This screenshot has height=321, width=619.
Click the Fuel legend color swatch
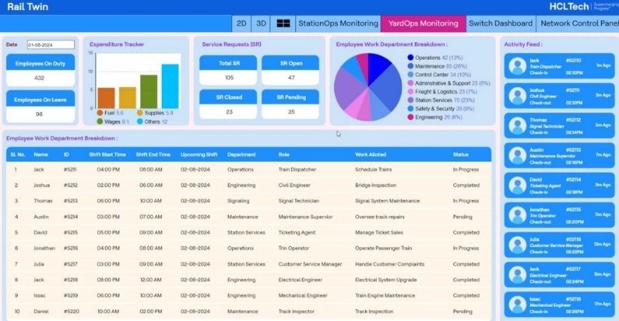click(100, 113)
